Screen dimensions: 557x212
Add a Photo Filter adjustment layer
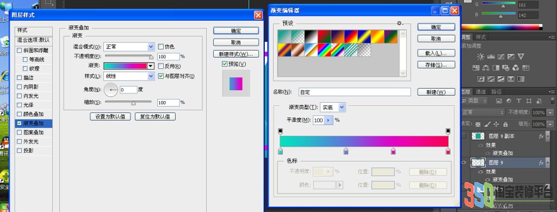[x=506, y=67]
